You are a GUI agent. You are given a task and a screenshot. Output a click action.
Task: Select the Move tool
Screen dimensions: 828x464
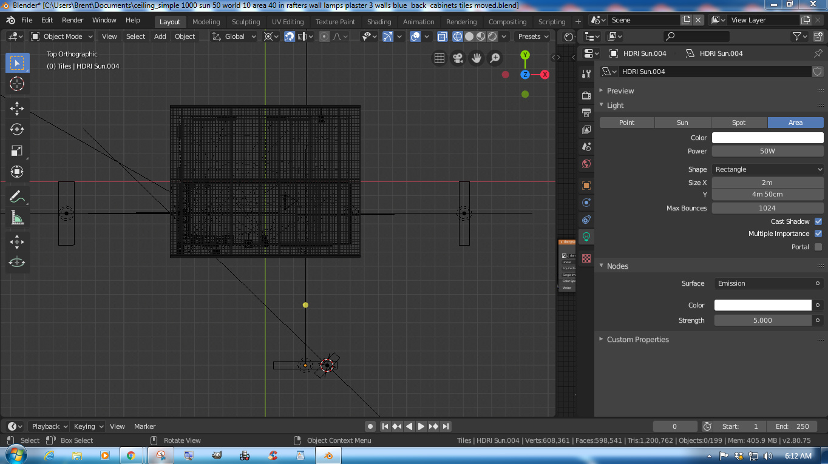(17, 109)
